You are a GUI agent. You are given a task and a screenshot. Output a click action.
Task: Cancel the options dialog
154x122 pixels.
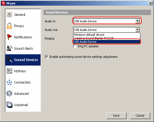[x=140, y=116]
